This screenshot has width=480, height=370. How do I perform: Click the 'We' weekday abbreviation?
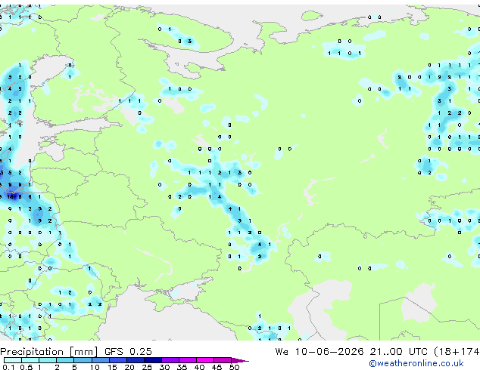pos(282,351)
